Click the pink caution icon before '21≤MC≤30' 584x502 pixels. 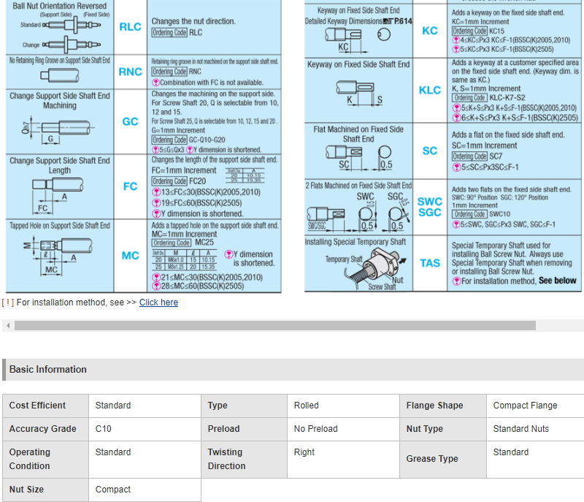point(156,278)
